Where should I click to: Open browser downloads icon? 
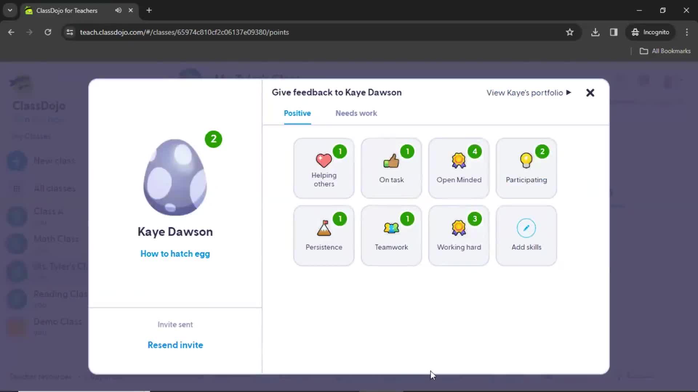(x=595, y=32)
